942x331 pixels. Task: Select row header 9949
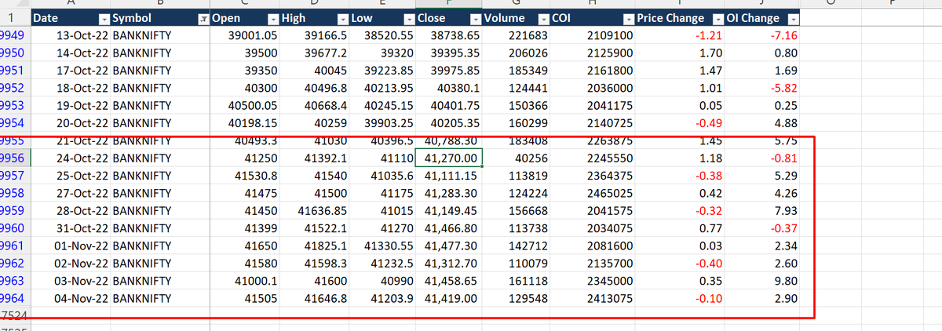click(x=14, y=35)
